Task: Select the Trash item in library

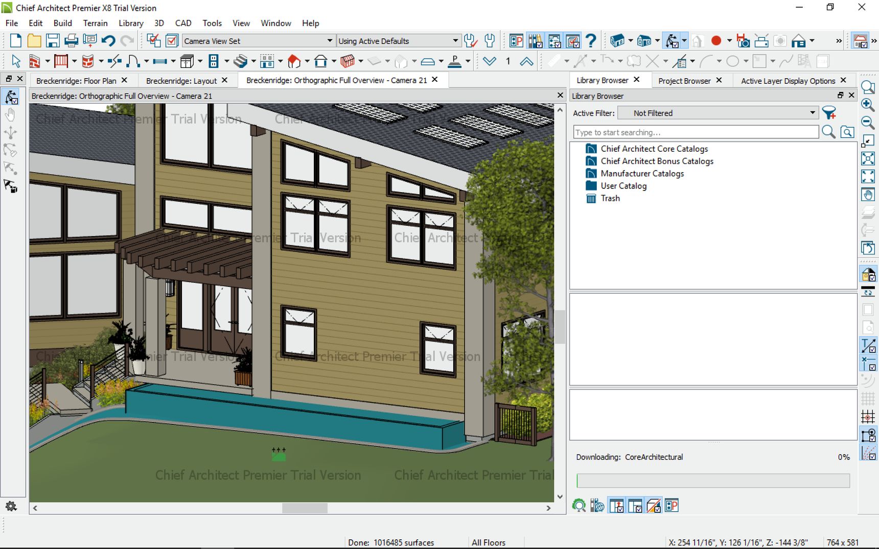Action: [610, 198]
